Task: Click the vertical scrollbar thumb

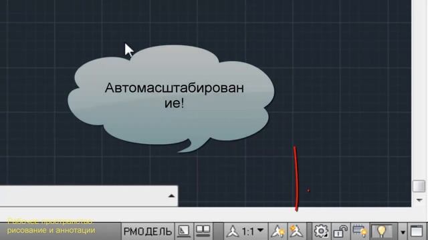Action: point(419,187)
